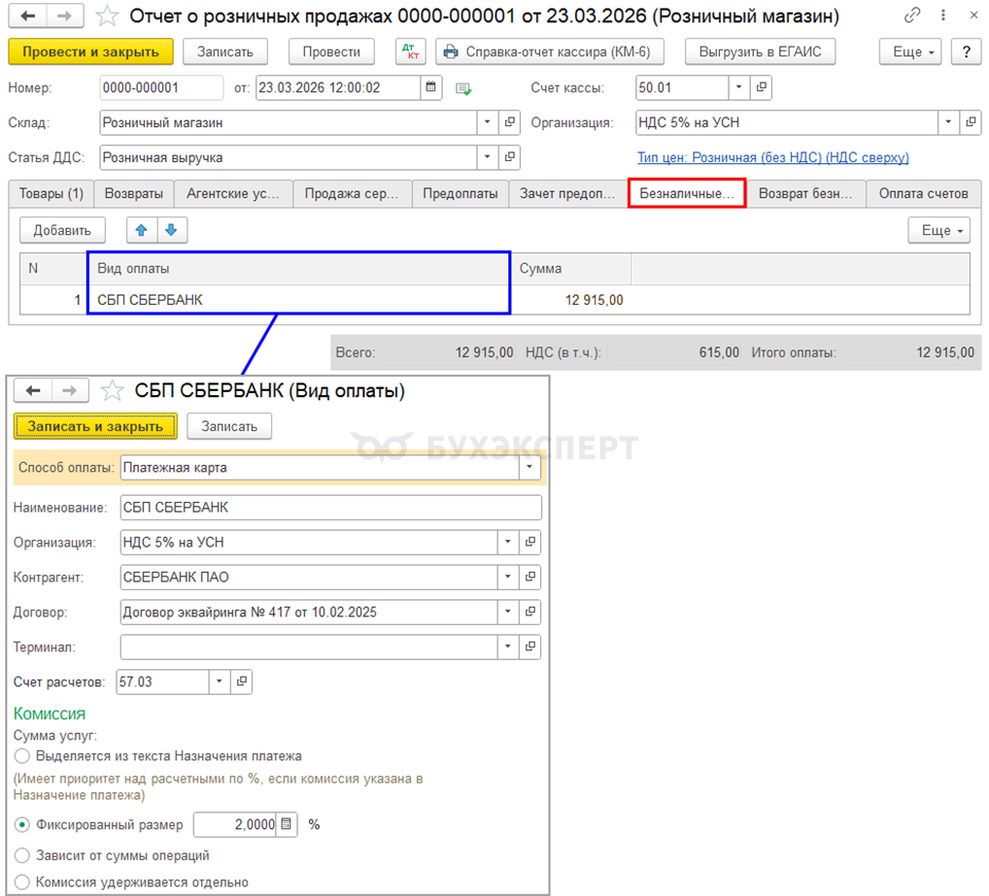Switch to the Агентские ус... tab
Screen dimensions: 989x896
[x=233, y=193]
